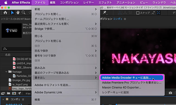Open the timeline コンポ1 panel menu icon
Viewport: 176px width, 105px height.
pos(23,99)
